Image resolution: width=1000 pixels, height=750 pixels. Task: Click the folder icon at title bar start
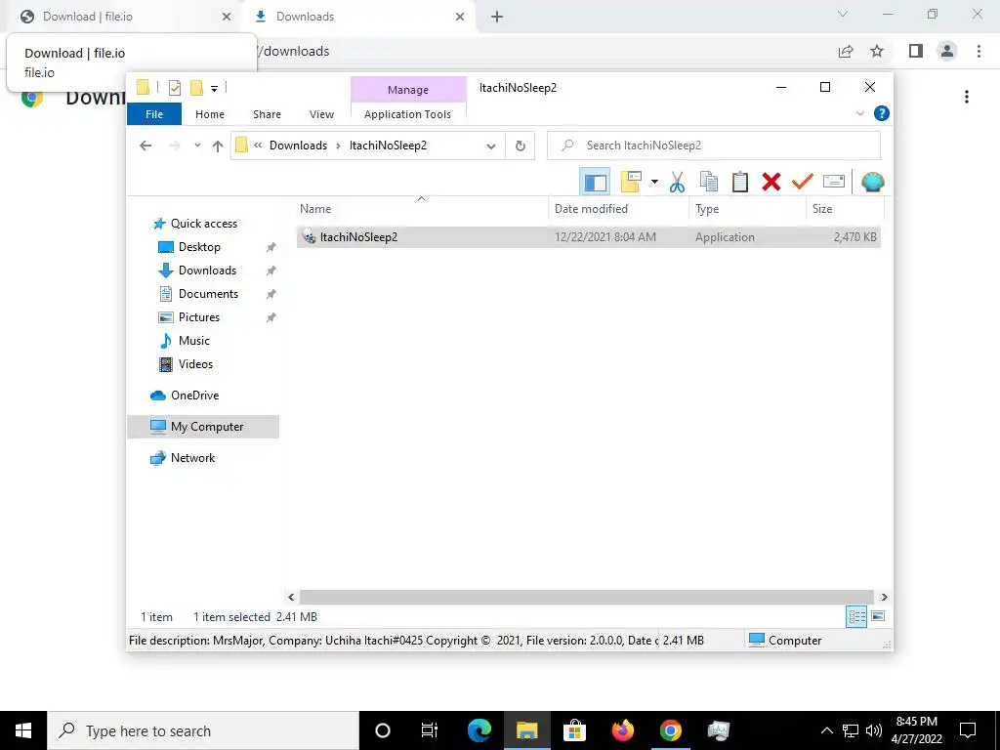[143, 87]
